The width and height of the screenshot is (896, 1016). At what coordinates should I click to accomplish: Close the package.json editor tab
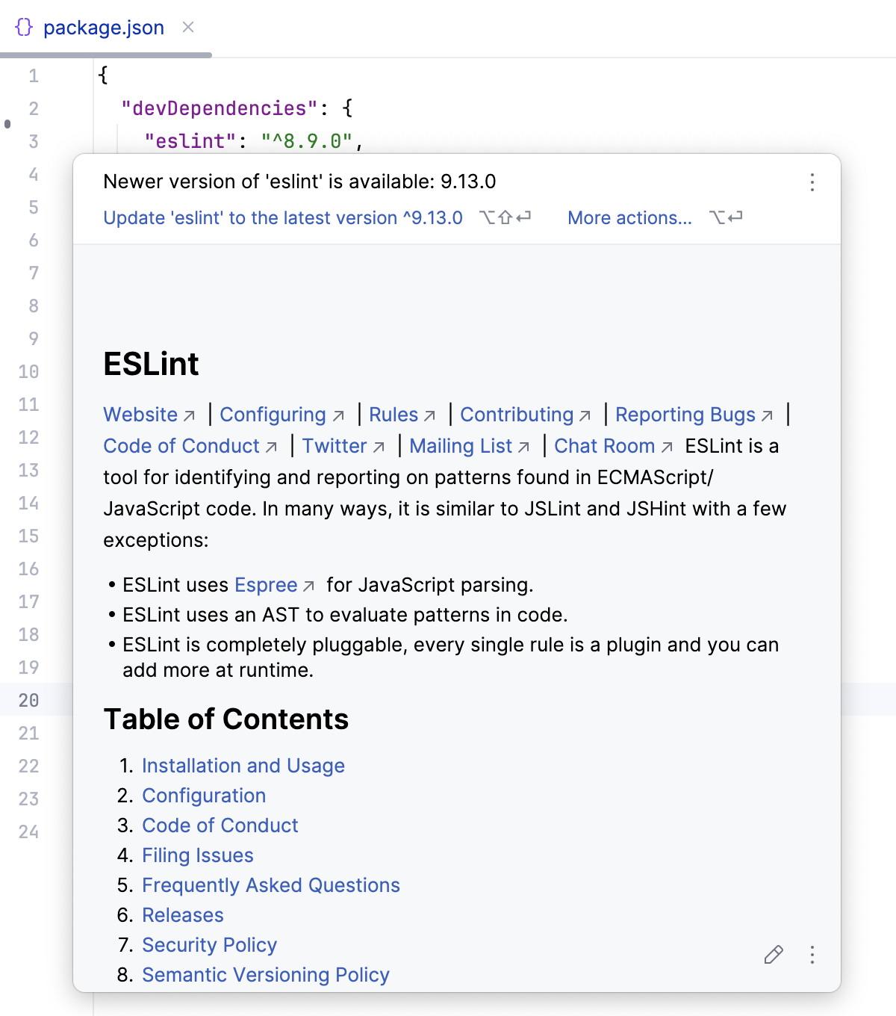[187, 27]
